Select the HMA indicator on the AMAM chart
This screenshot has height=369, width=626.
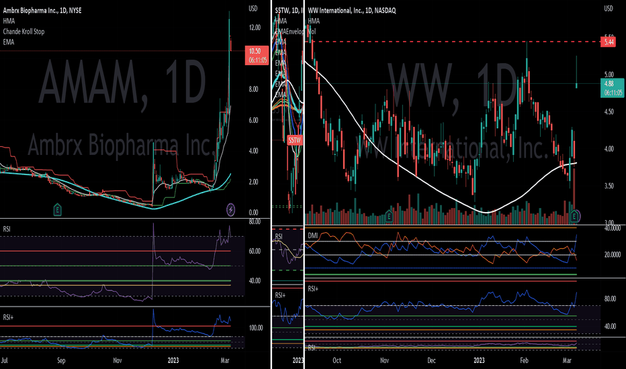(9, 21)
